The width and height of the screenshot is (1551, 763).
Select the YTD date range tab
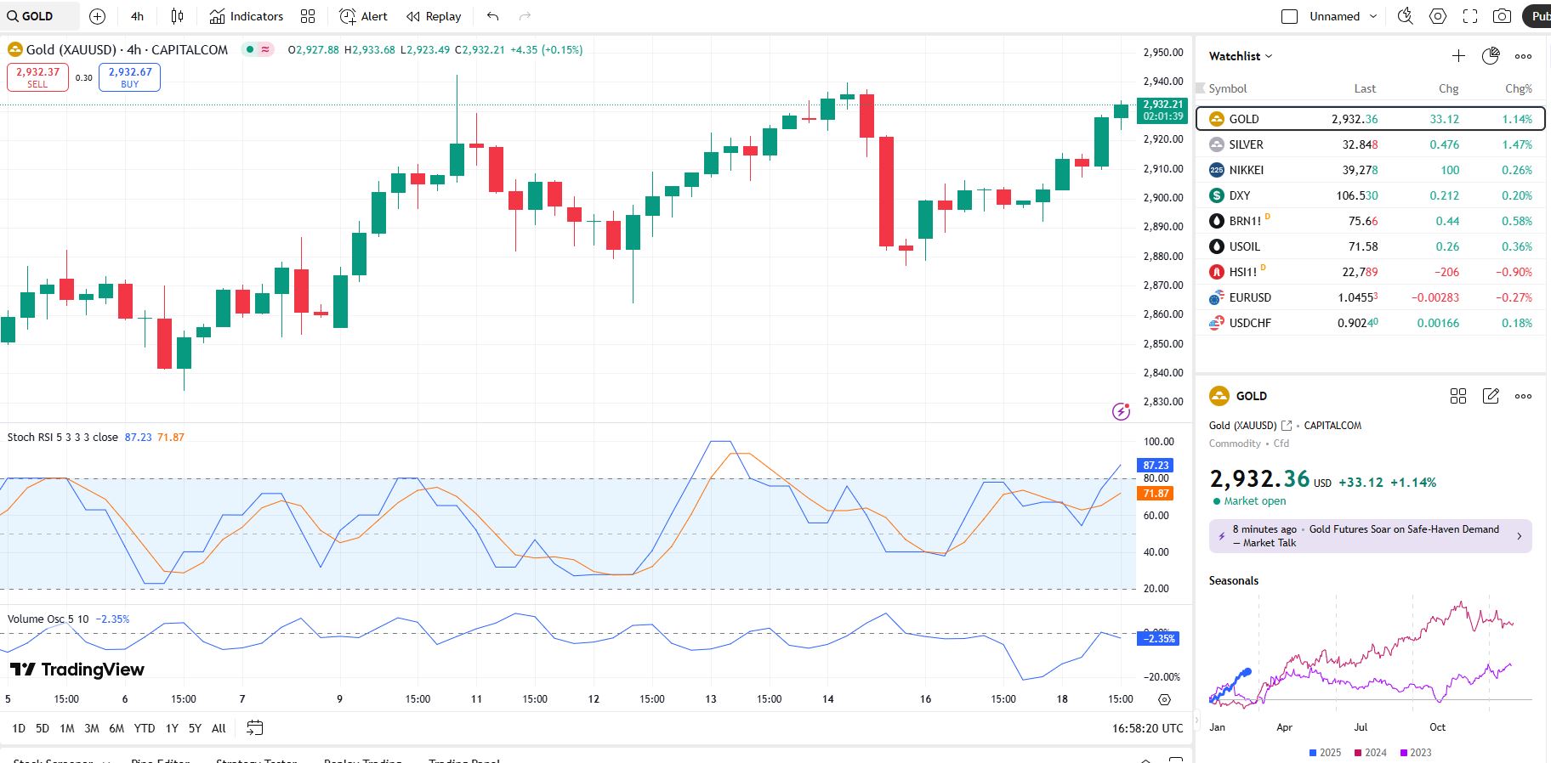point(145,728)
